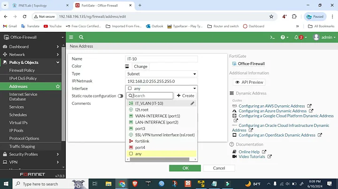The image size is (338, 189).
Task: Select SSL-VPN tunnel interface (ssl.root)
Action: coord(161,135)
